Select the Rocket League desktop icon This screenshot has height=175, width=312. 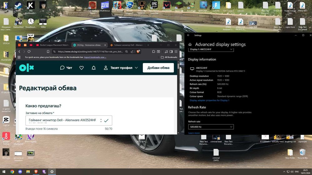pyautogui.click(x=129, y=7)
